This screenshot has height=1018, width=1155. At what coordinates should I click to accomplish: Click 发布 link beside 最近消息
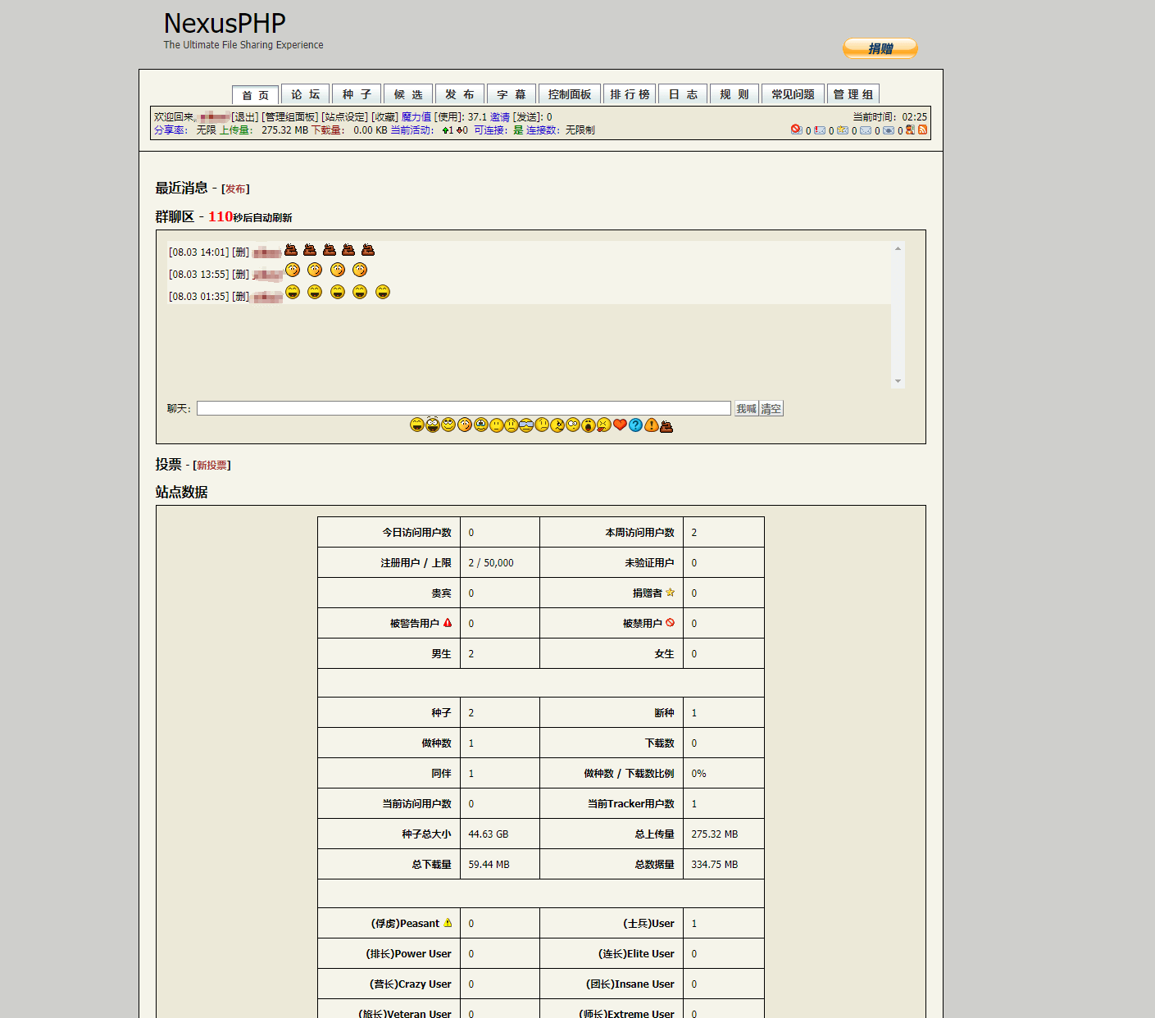click(x=235, y=189)
